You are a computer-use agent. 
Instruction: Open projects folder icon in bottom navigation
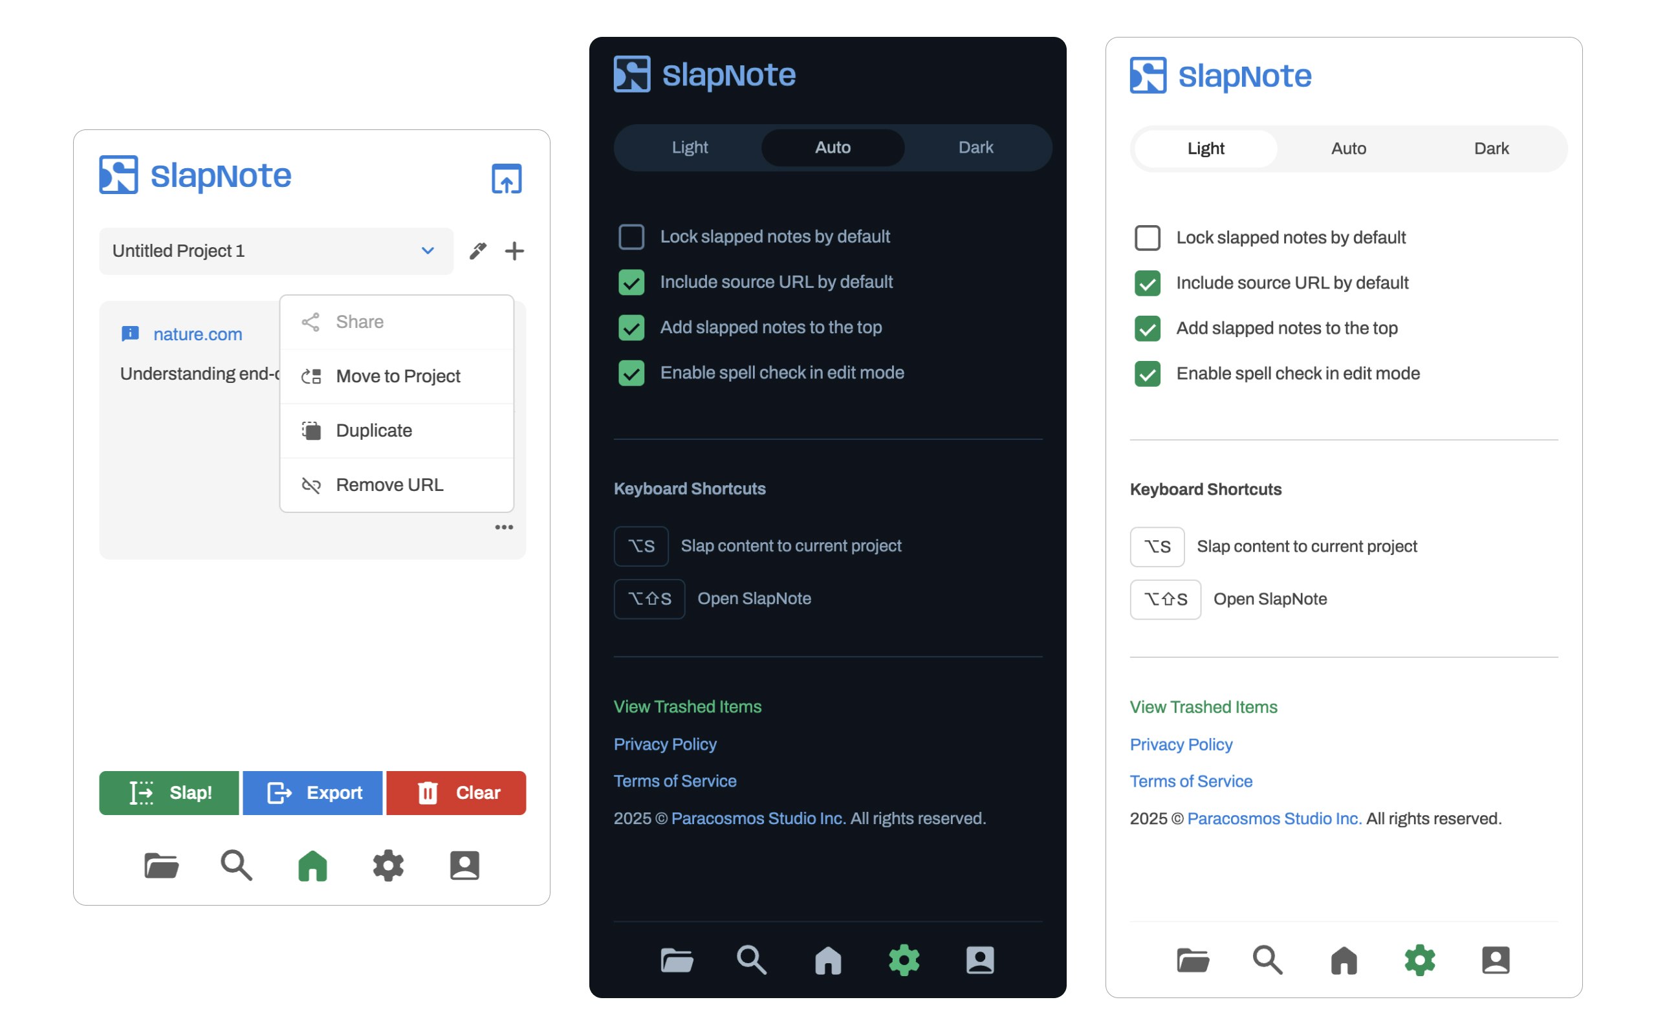click(x=160, y=866)
